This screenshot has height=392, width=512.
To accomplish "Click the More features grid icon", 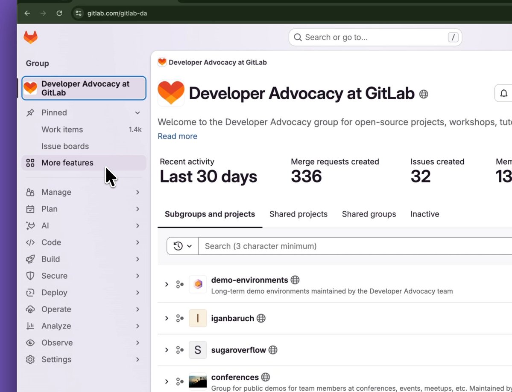I will [x=30, y=163].
